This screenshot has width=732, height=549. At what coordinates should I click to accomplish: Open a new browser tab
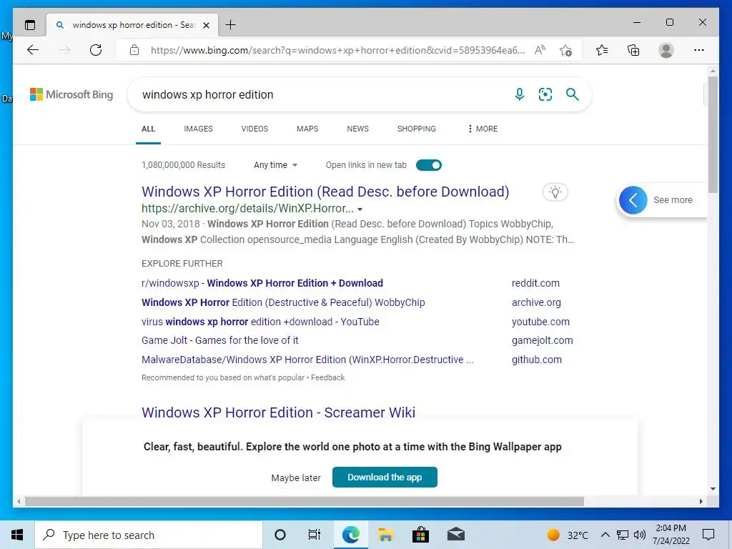coord(231,25)
